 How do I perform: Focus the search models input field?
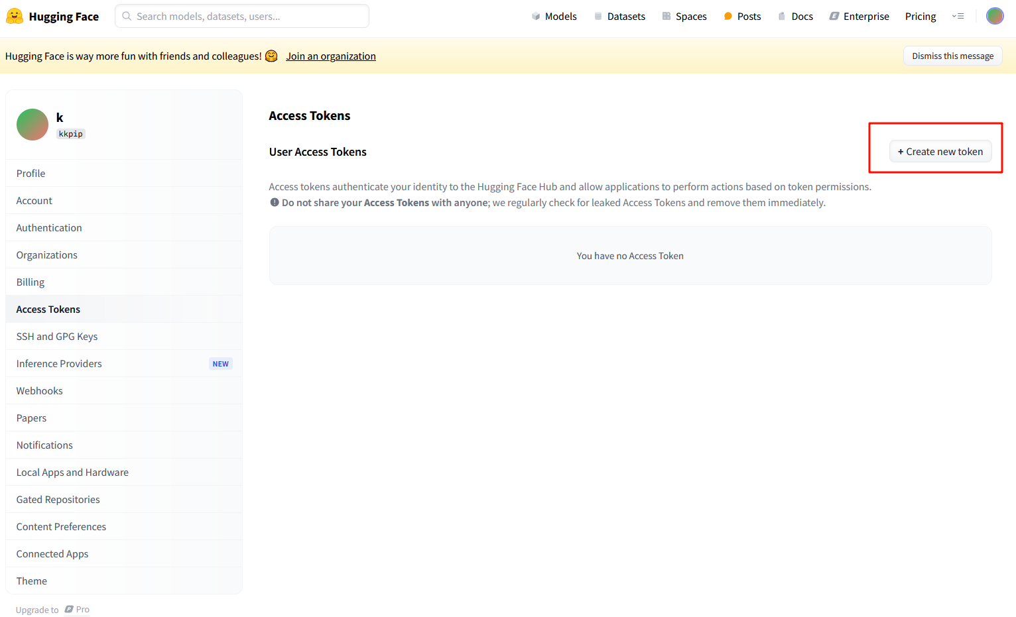(x=242, y=16)
